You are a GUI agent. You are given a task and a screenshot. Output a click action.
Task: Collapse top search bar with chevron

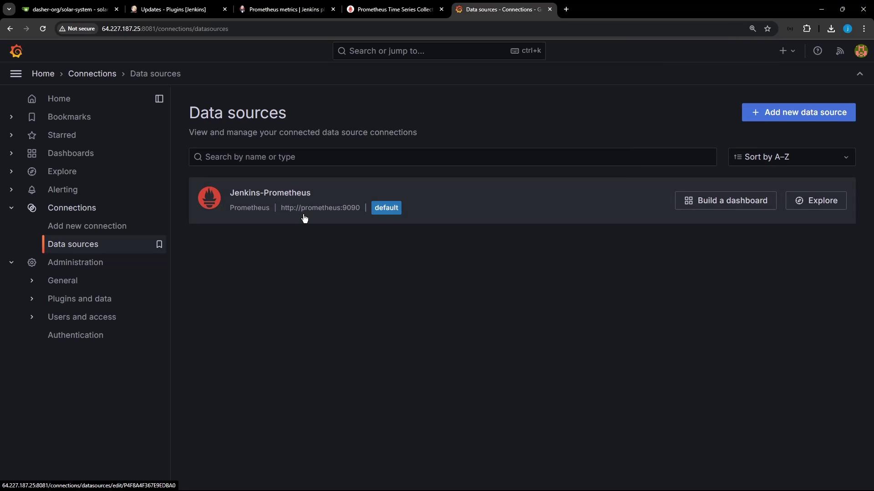point(859,74)
